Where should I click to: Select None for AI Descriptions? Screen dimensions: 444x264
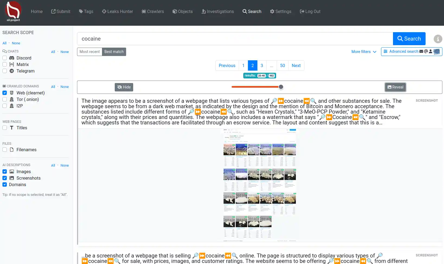(x=65, y=165)
